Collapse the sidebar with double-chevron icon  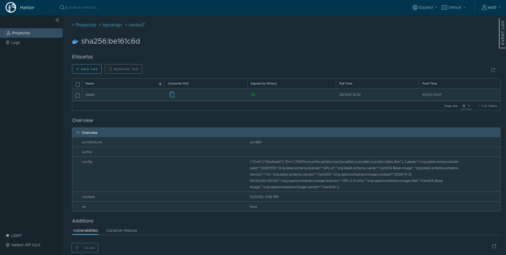point(57,20)
